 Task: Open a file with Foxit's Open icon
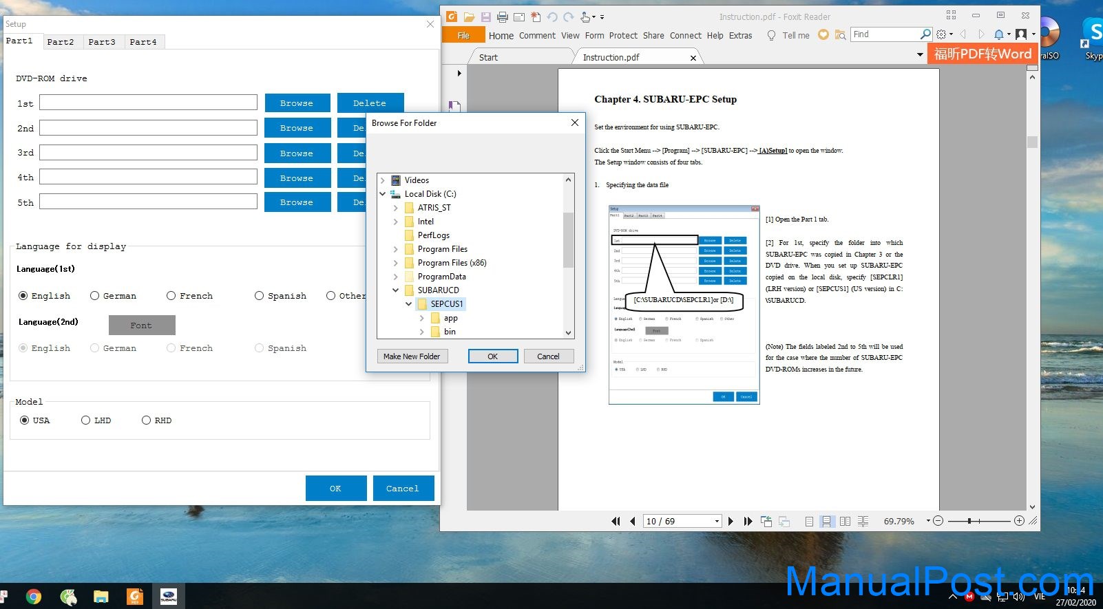coord(469,17)
